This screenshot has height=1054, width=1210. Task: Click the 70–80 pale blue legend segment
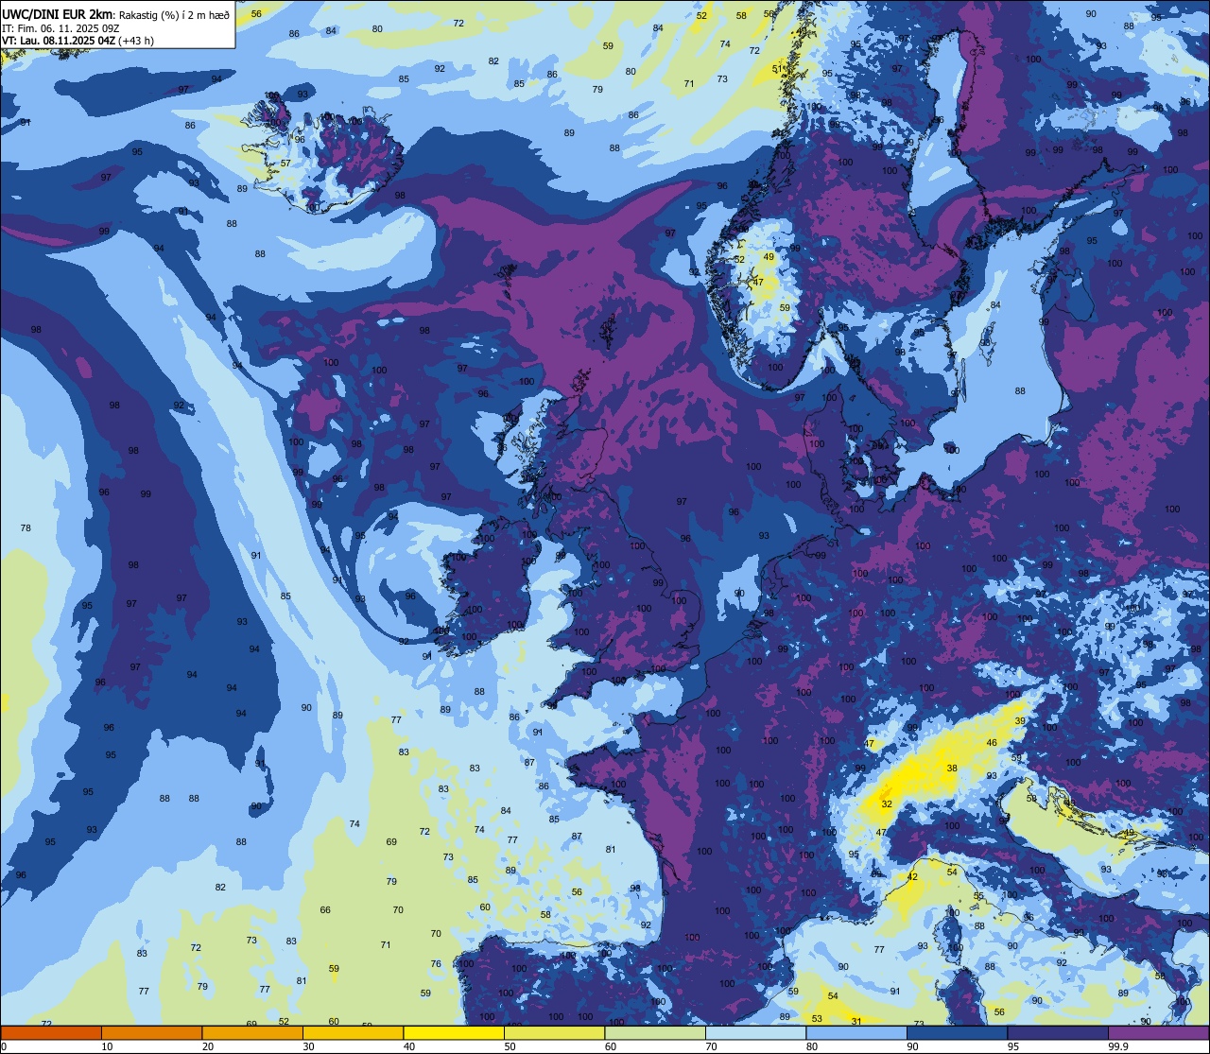(755, 1032)
